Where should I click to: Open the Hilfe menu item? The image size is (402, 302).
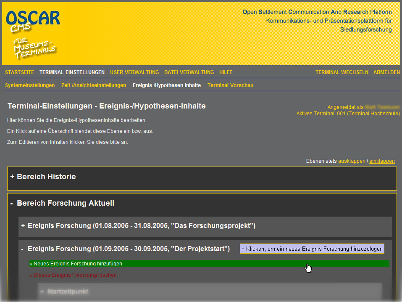tap(226, 72)
